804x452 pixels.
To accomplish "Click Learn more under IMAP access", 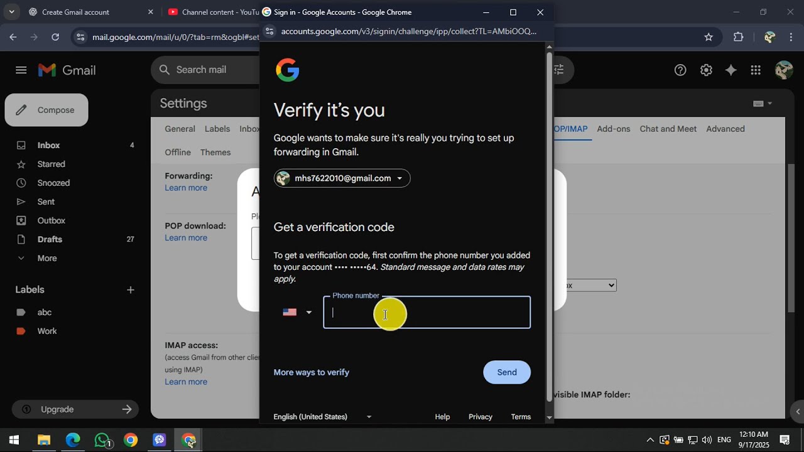I will click(186, 382).
